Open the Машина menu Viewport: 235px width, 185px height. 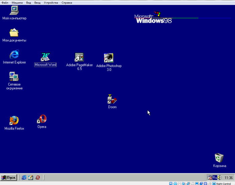point(17,3)
